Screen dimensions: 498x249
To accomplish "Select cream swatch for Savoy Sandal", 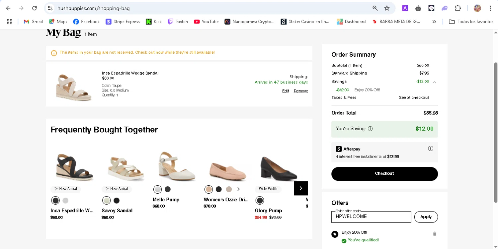I will click(x=107, y=201).
